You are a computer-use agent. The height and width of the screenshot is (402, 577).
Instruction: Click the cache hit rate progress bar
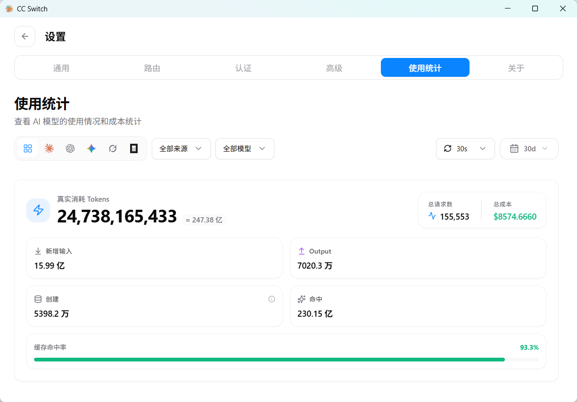point(286,359)
